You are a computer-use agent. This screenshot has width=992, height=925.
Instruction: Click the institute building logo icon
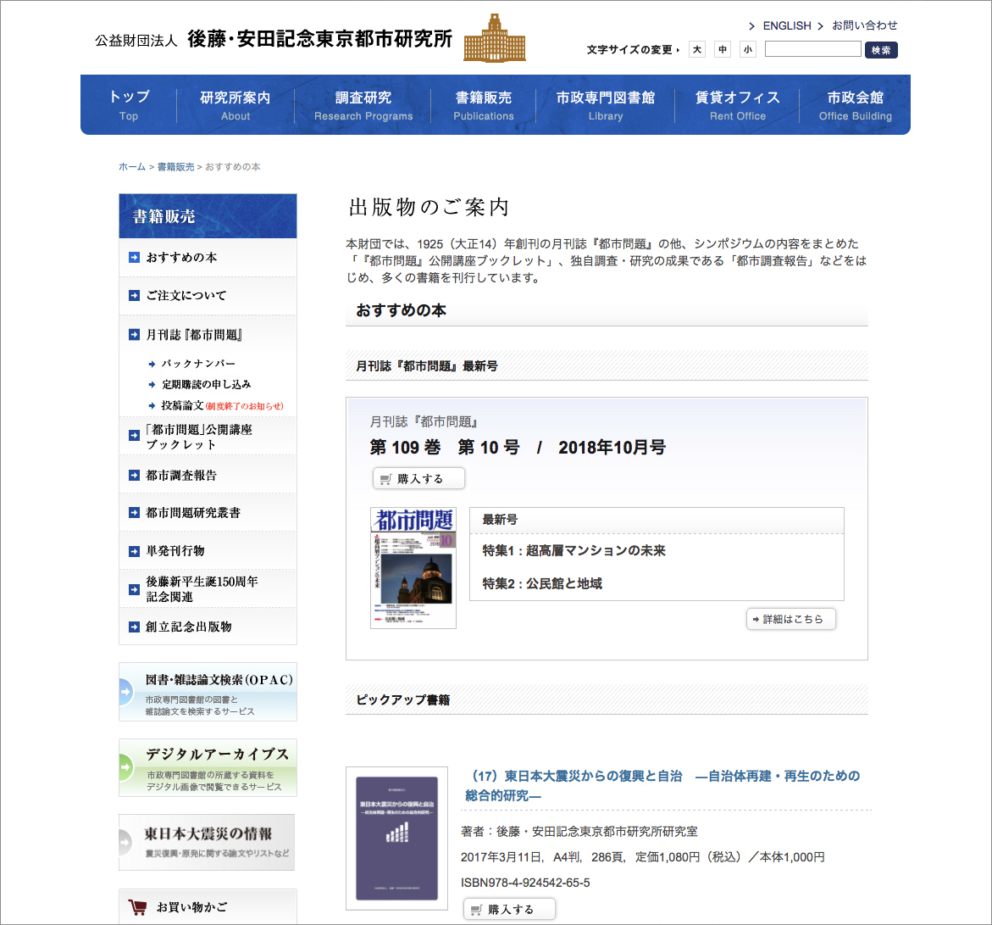point(494,38)
